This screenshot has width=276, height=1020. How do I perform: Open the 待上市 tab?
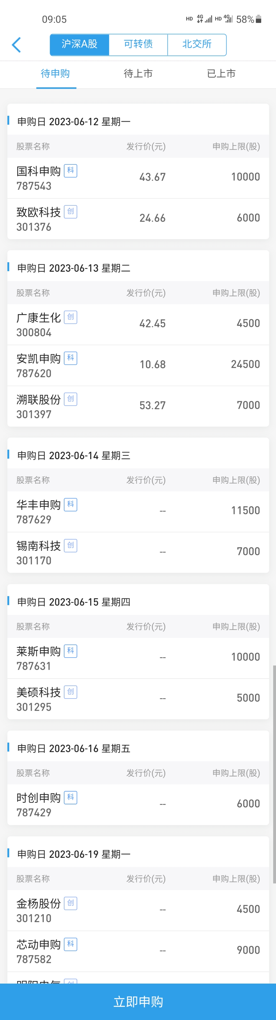(138, 74)
